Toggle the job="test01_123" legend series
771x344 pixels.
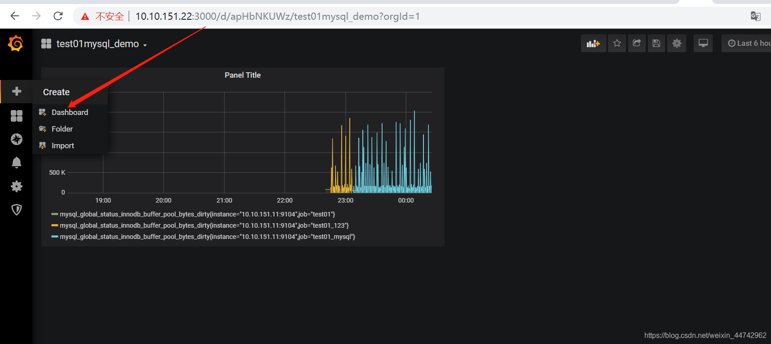[x=204, y=225]
